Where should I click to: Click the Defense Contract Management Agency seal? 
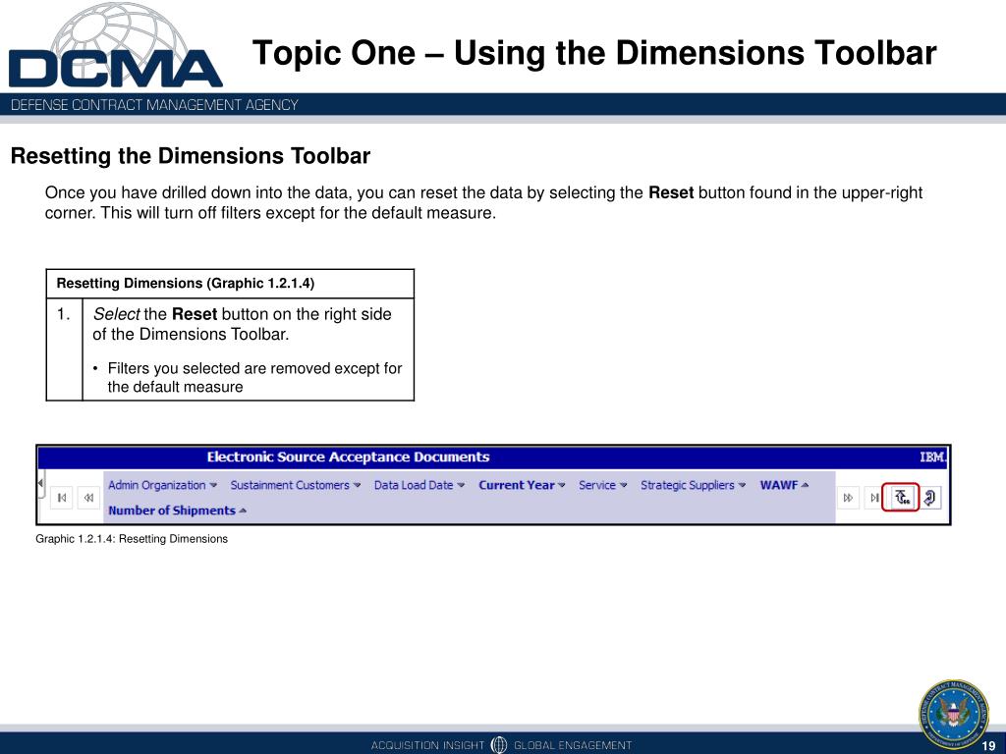coord(954,715)
